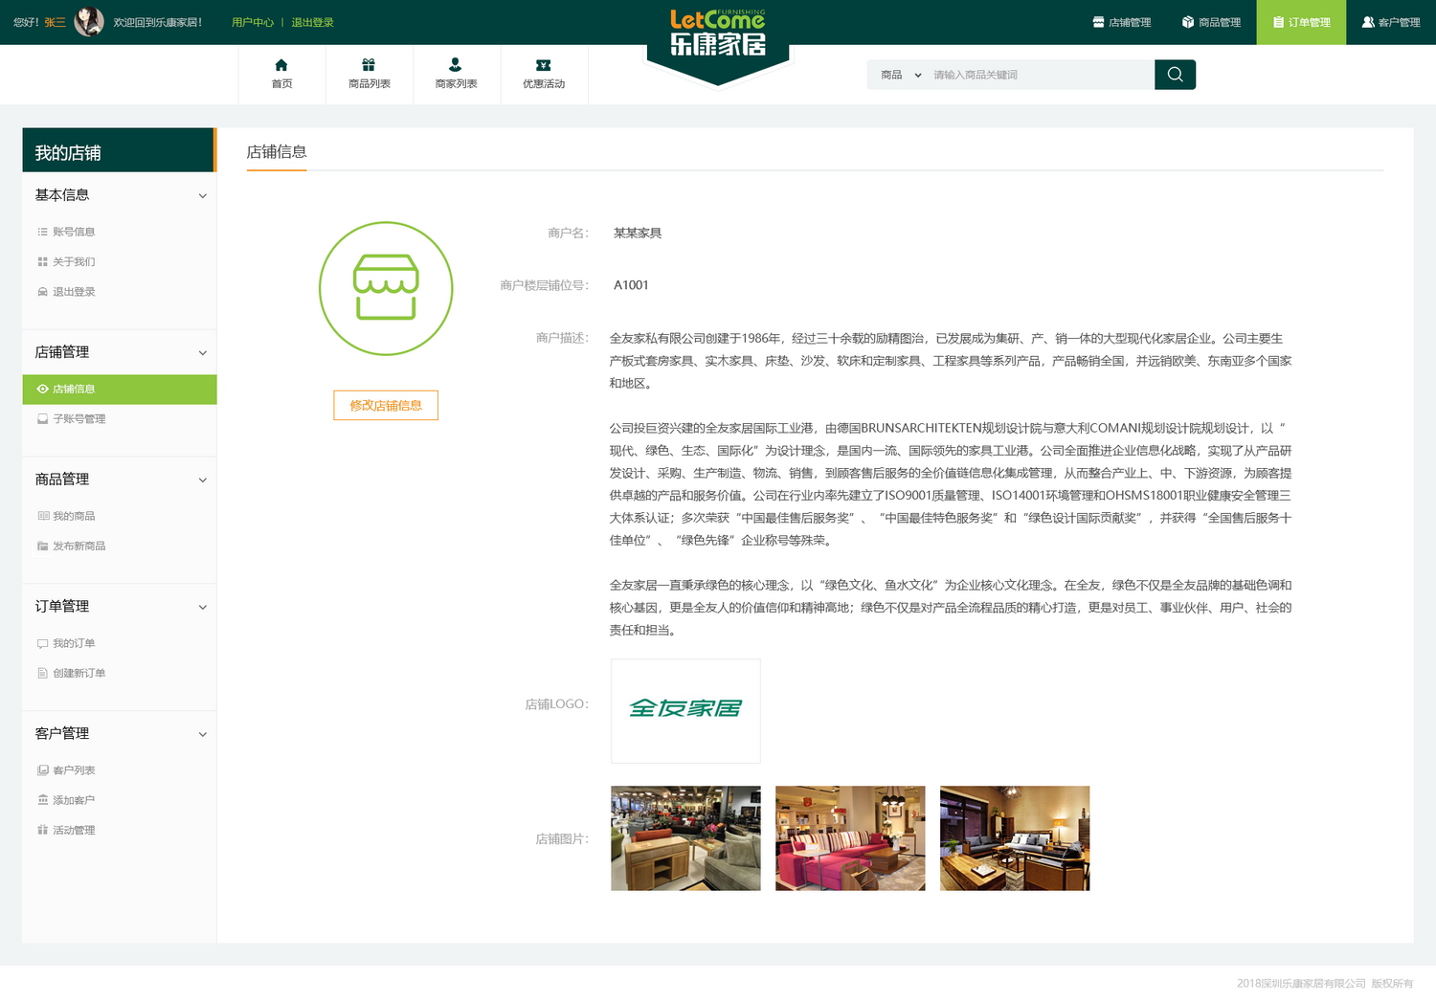Open 商品管理 in the top navigation
Viewport: 1436px width, 1003px height.
1211,22
